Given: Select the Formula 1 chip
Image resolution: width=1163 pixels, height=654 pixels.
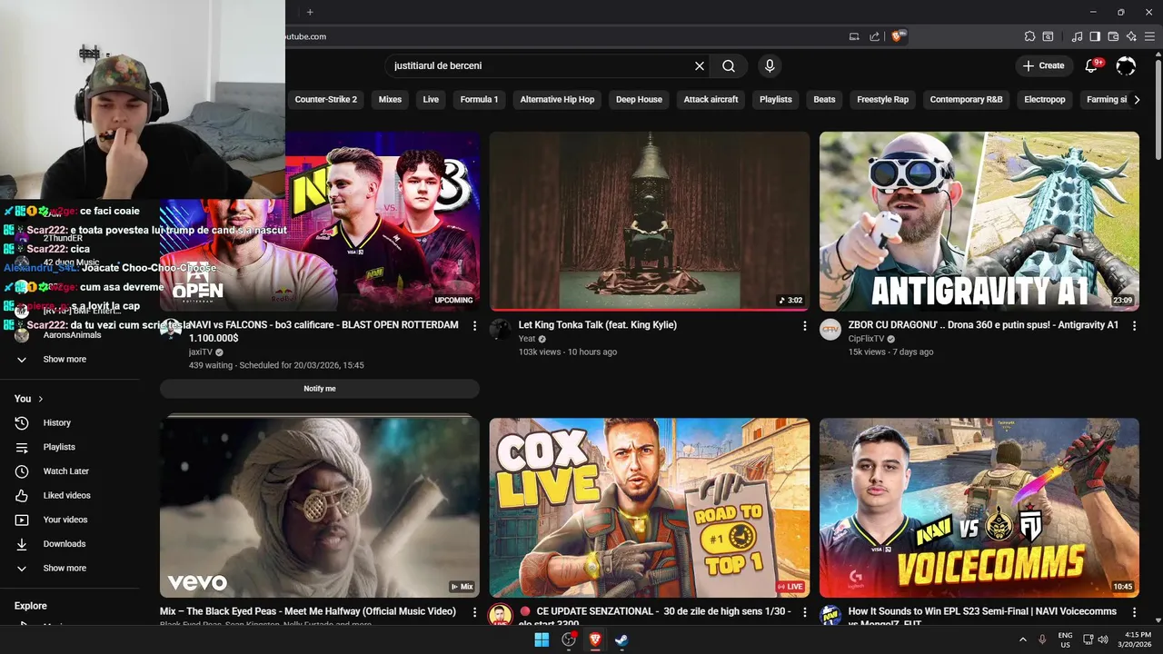Looking at the screenshot, I should 479,99.
